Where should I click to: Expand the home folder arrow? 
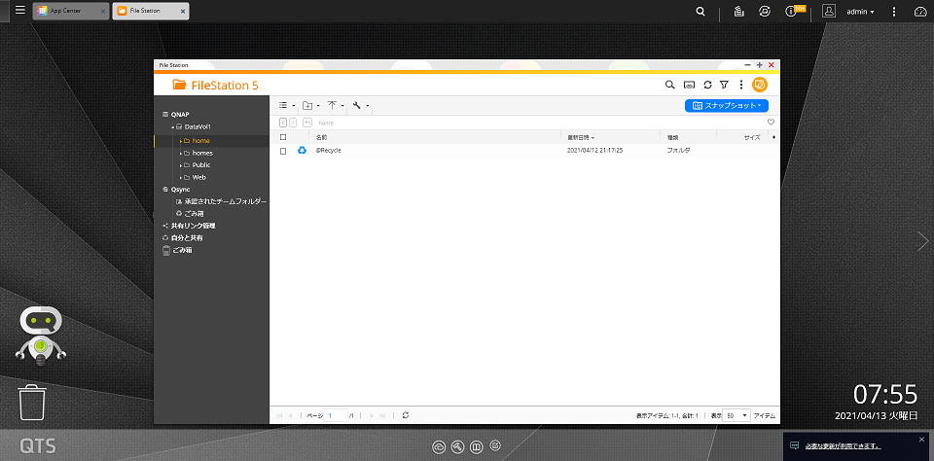[181, 141]
